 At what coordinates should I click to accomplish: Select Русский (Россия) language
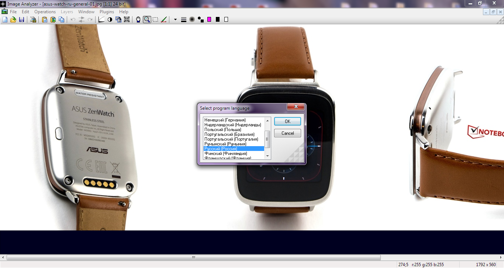[x=234, y=149]
